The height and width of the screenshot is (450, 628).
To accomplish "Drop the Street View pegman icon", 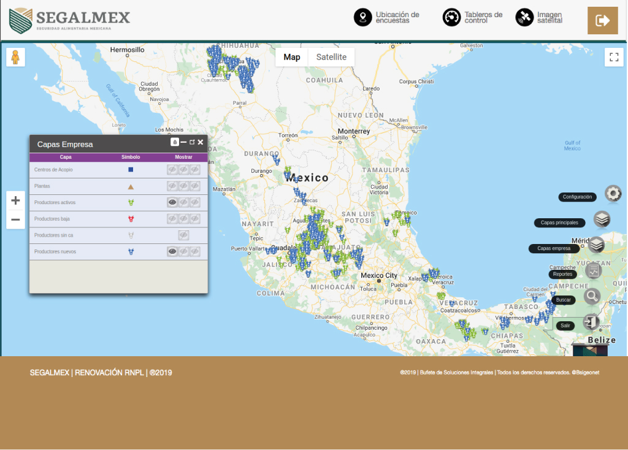I will pyautogui.click(x=15, y=57).
